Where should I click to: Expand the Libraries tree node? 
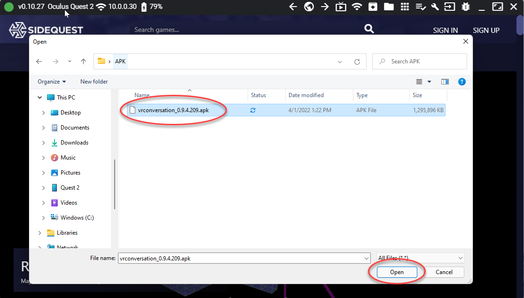[x=40, y=233]
